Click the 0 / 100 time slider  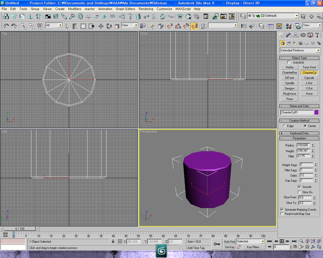tap(20, 228)
